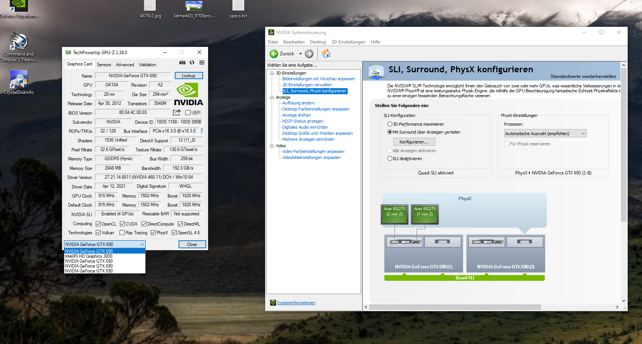Collapse the 3D-Einstellungen tree node

[272, 73]
